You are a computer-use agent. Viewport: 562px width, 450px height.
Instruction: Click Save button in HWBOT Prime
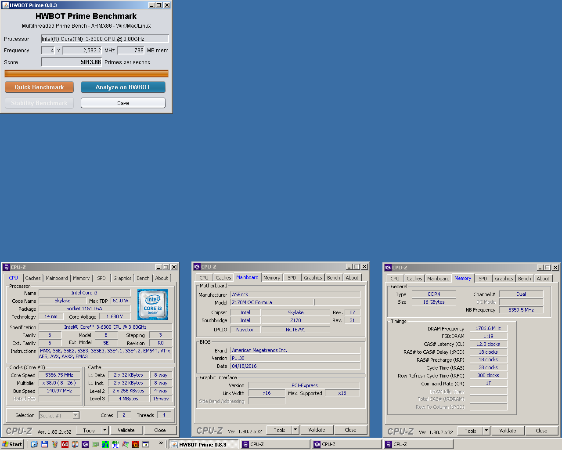click(123, 103)
